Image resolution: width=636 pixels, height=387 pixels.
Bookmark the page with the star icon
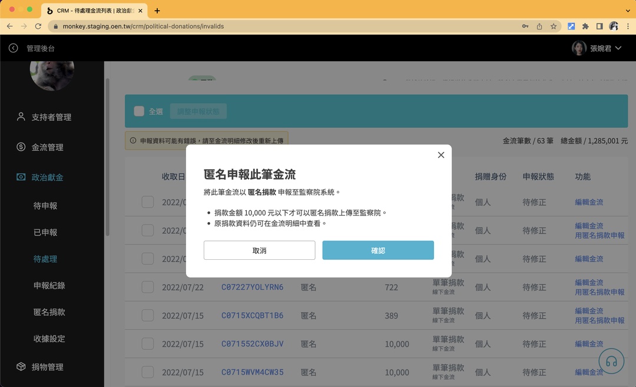tap(554, 26)
